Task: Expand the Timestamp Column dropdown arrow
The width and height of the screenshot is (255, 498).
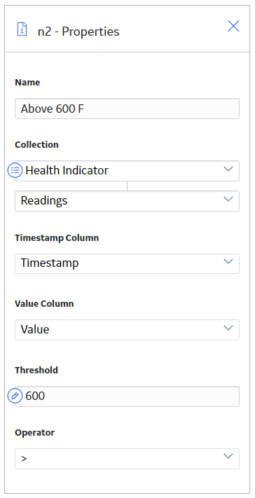Action: click(228, 261)
